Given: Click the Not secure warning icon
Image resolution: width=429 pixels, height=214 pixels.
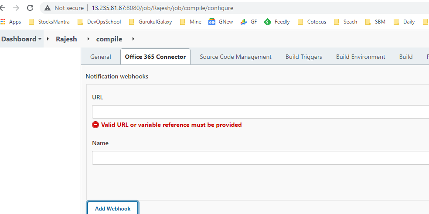Looking at the screenshot, I should (x=48, y=8).
